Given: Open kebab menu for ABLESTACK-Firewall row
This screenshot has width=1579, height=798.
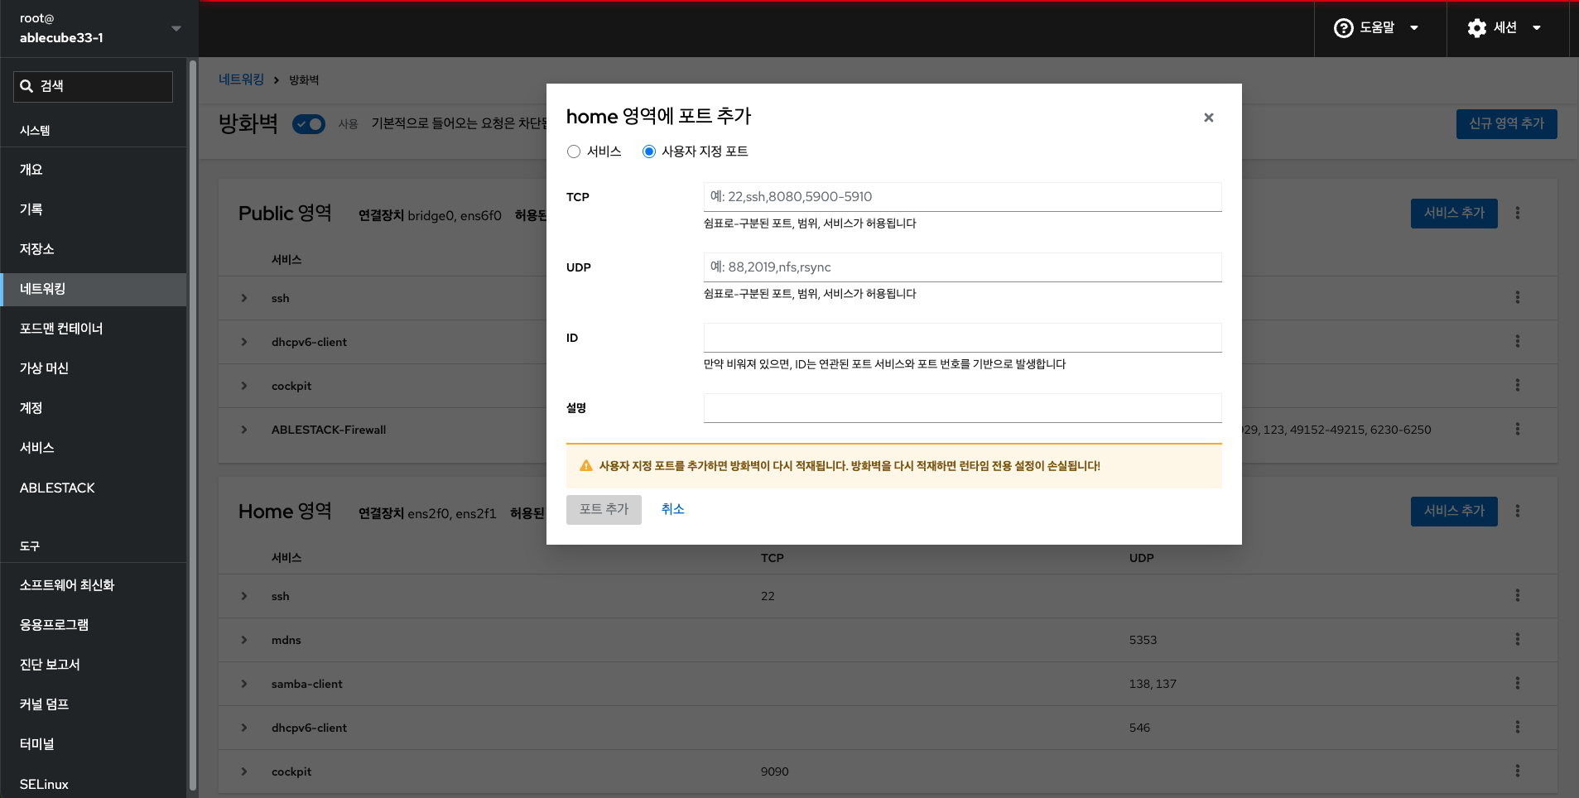Looking at the screenshot, I should tap(1517, 429).
